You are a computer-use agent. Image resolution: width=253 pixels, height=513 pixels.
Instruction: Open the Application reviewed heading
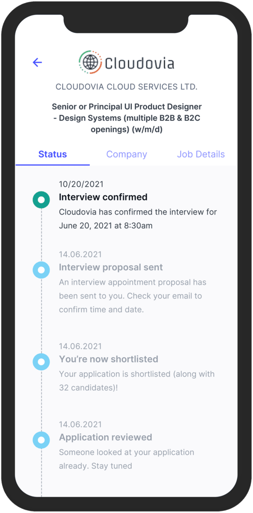pos(106,437)
